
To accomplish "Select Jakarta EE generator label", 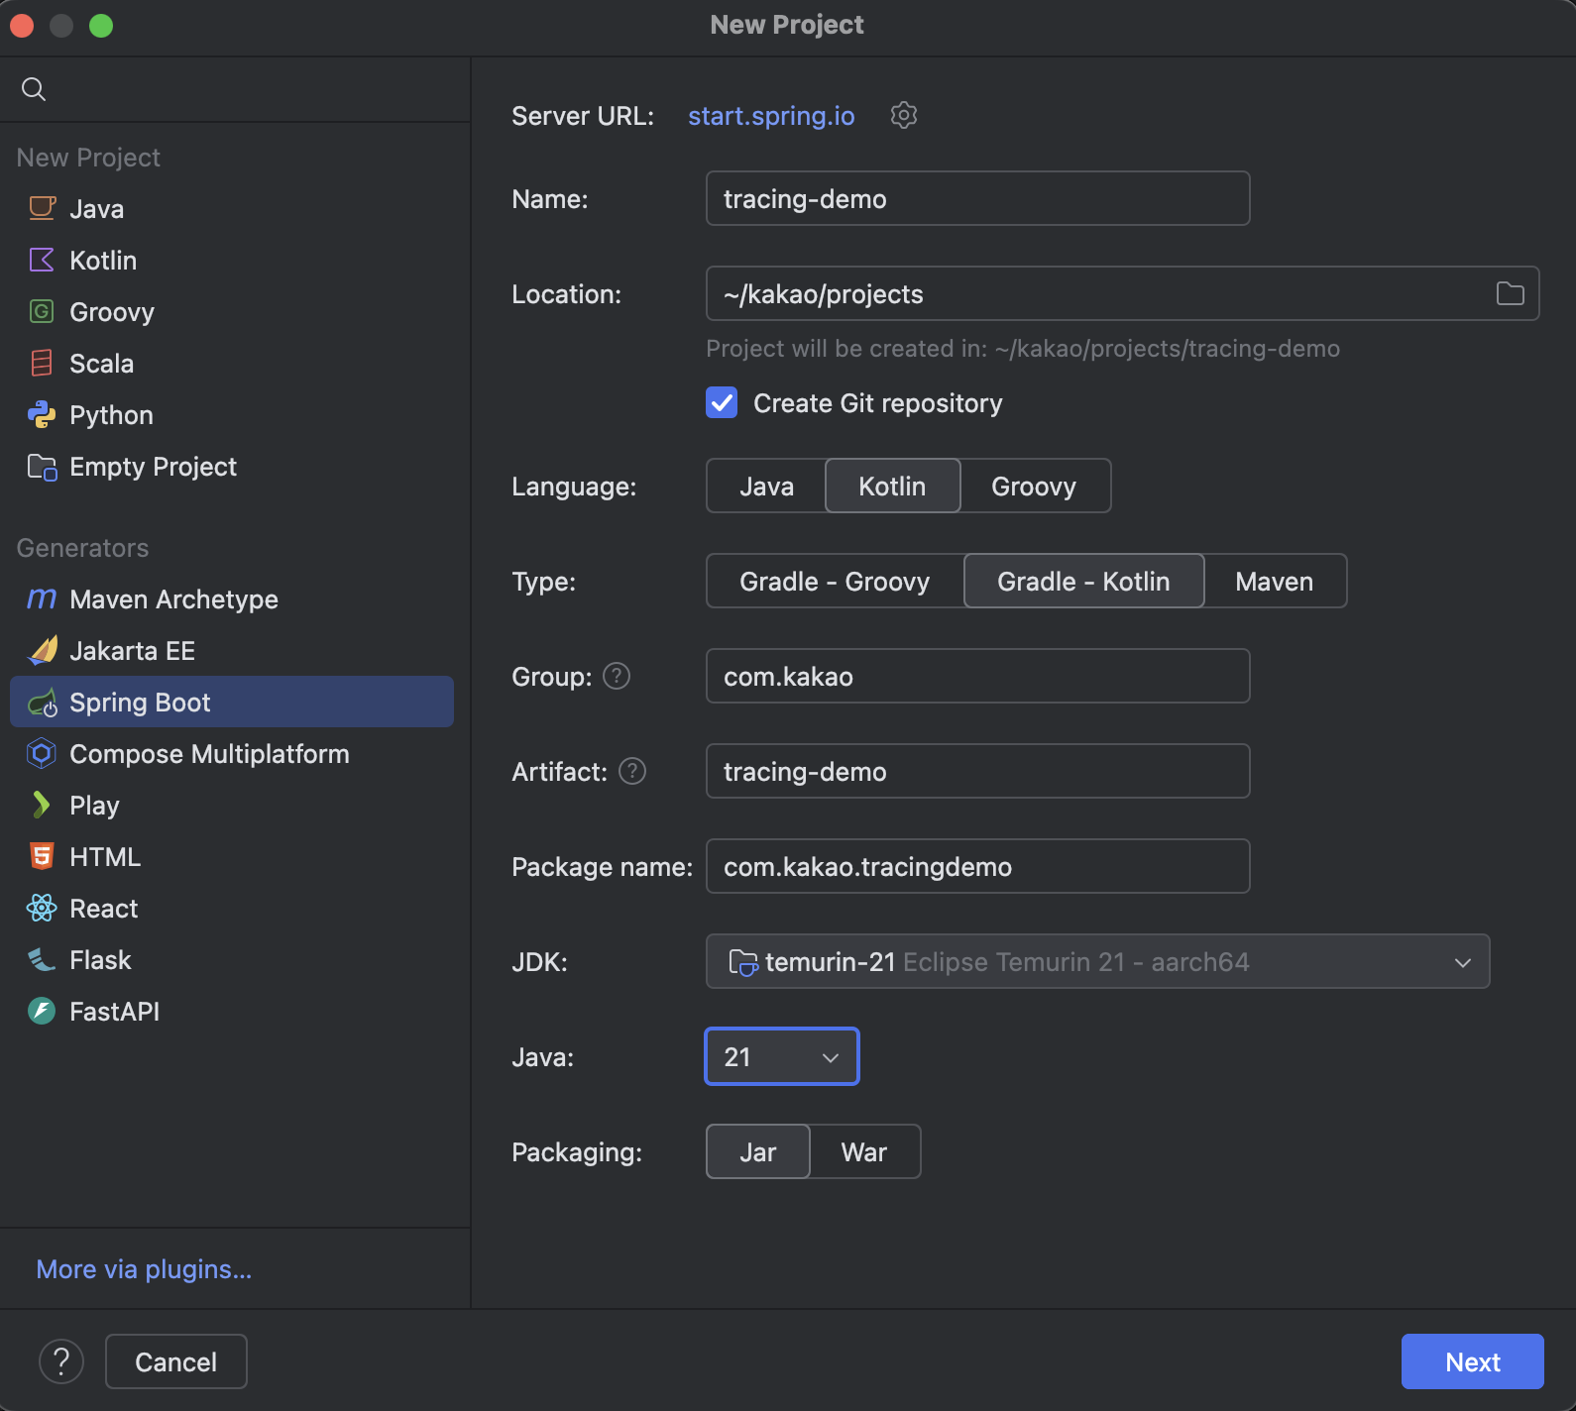I will [132, 650].
